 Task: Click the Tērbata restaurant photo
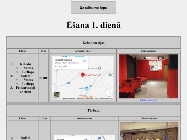[149, 131]
